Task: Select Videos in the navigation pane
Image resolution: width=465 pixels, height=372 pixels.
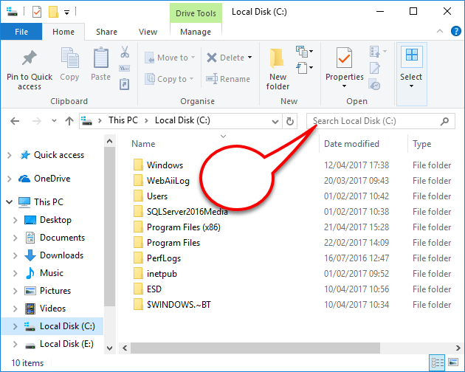Action: click(45, 309)
